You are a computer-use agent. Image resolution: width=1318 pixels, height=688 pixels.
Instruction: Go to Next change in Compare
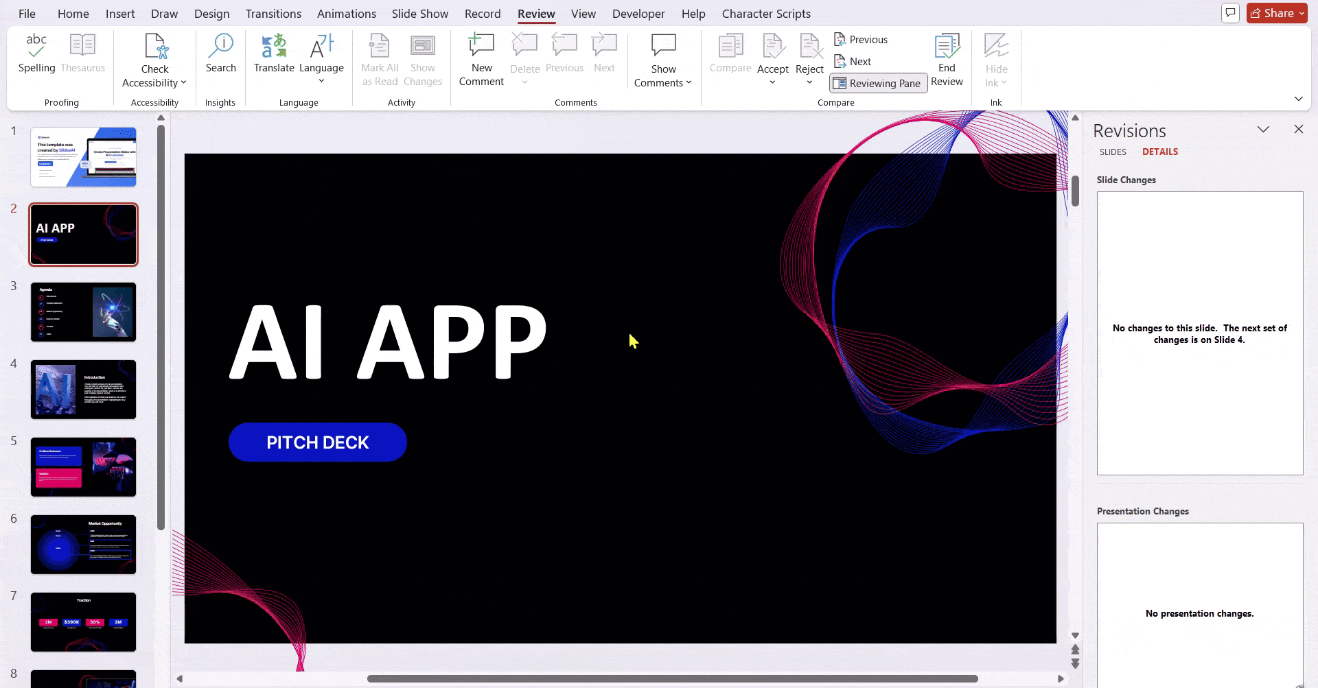pos(853,62)
